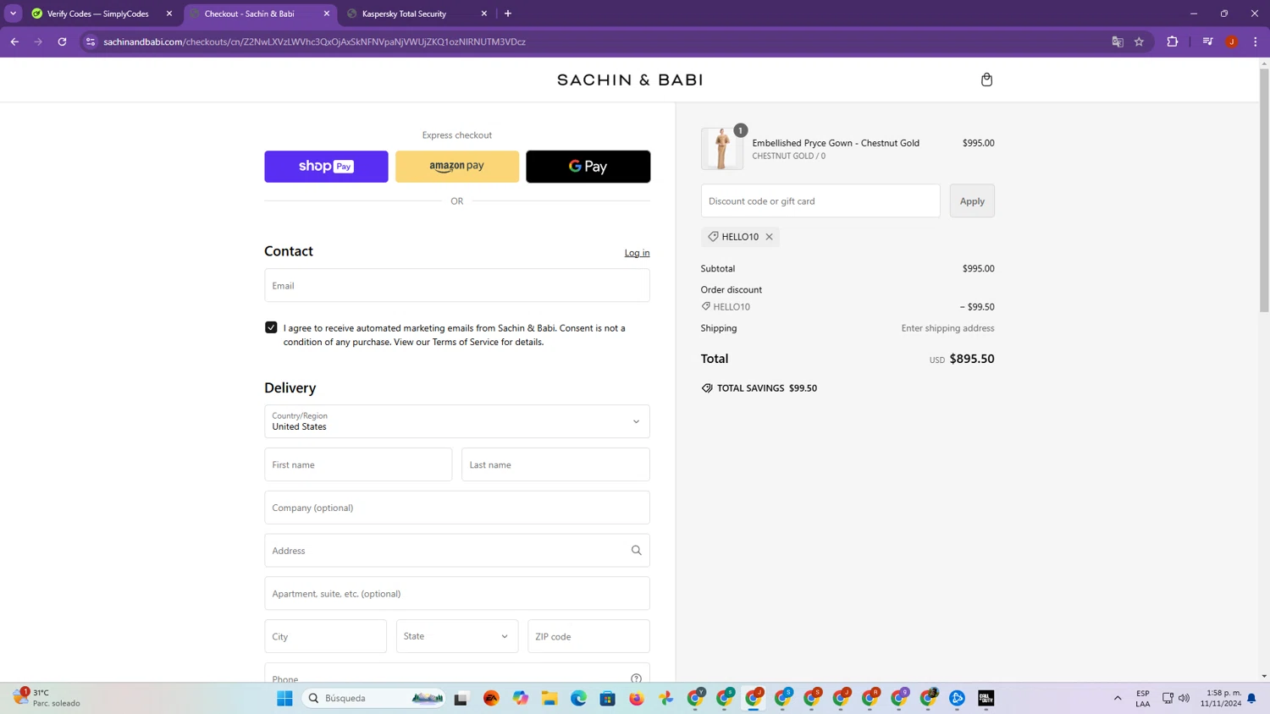Viewport: 1270px width, 714px height.
Task: Pay with the Amazon Pay button
Action: click(x=457, y=167)
